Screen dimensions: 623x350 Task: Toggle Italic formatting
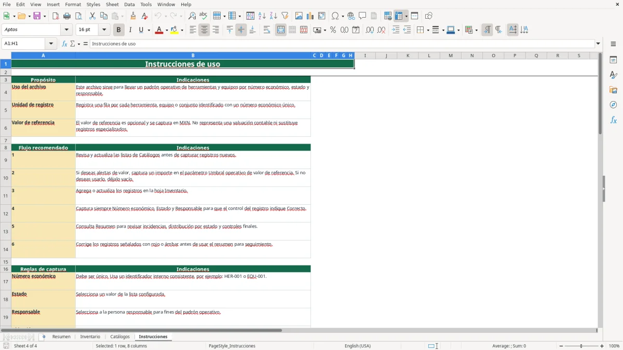click(x=130, y=30)
